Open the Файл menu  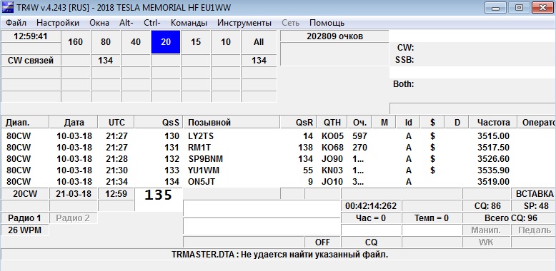(x=16, y=23)
